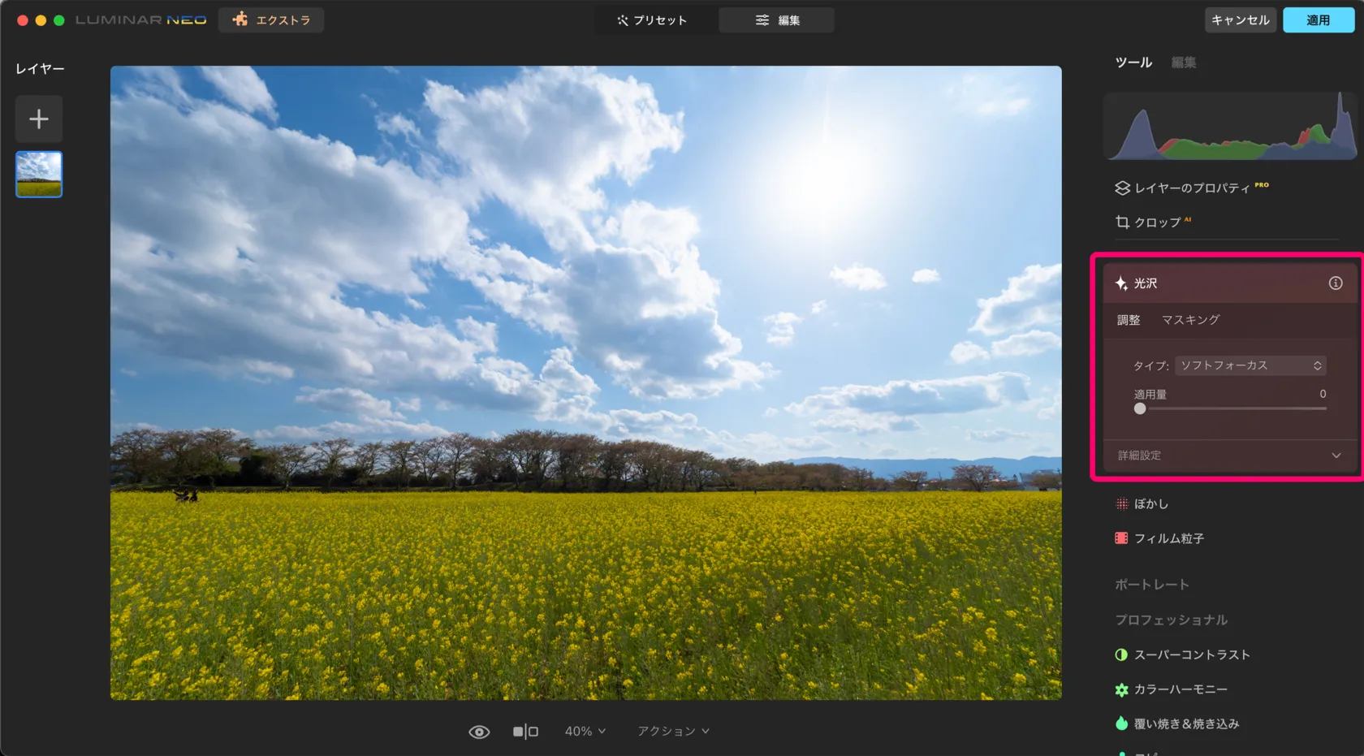
Task: Open the カラーハーモニー tool
Action: 1180,689
